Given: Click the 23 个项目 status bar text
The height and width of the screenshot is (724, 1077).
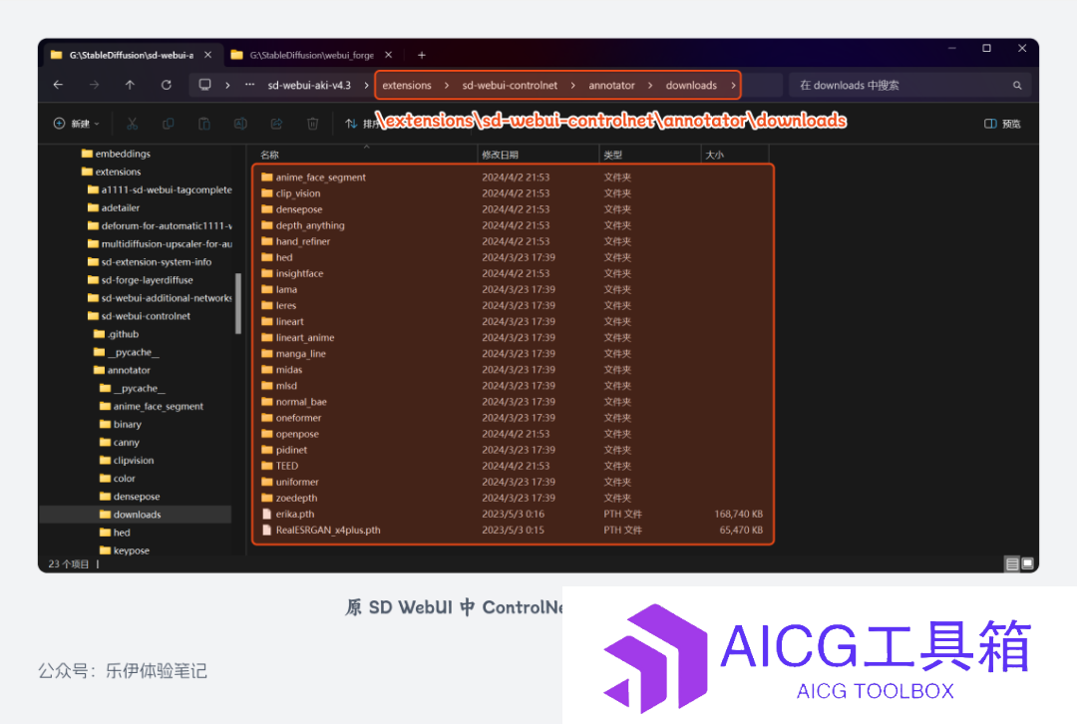Looking at the screenshot, I should [68, 564].
